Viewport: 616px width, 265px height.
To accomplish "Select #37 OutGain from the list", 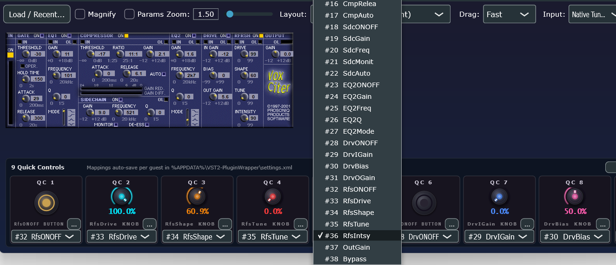I will point(357,247).
